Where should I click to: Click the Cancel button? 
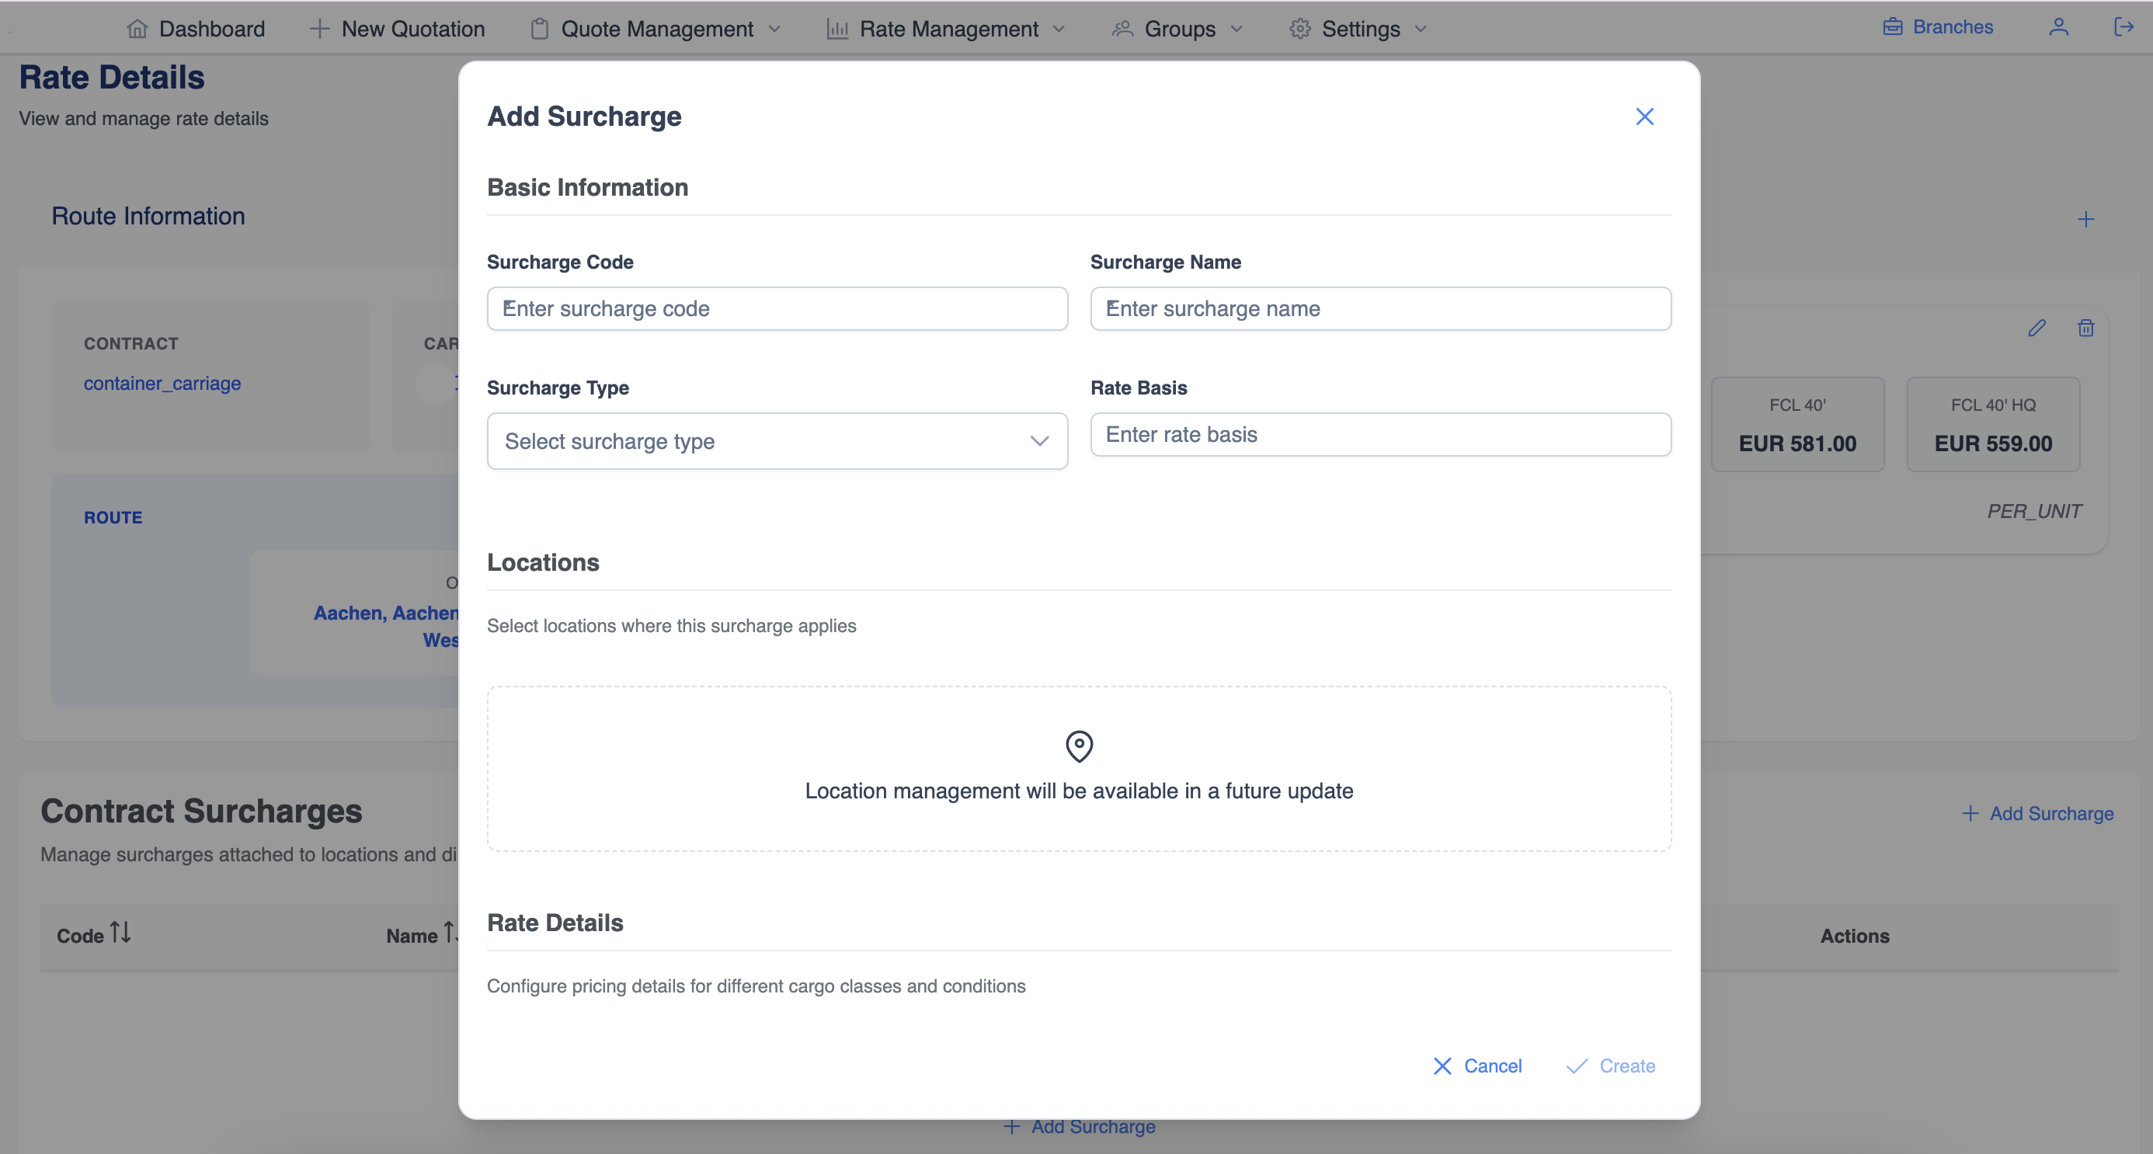[1478, 1066]
